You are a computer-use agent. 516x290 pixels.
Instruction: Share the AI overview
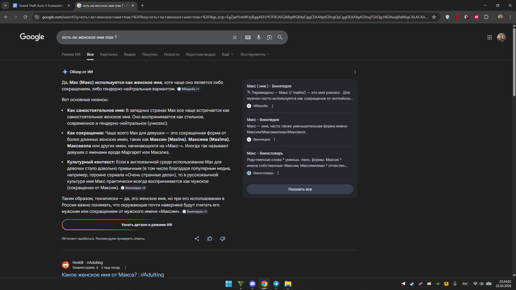(x=197, y=238)
